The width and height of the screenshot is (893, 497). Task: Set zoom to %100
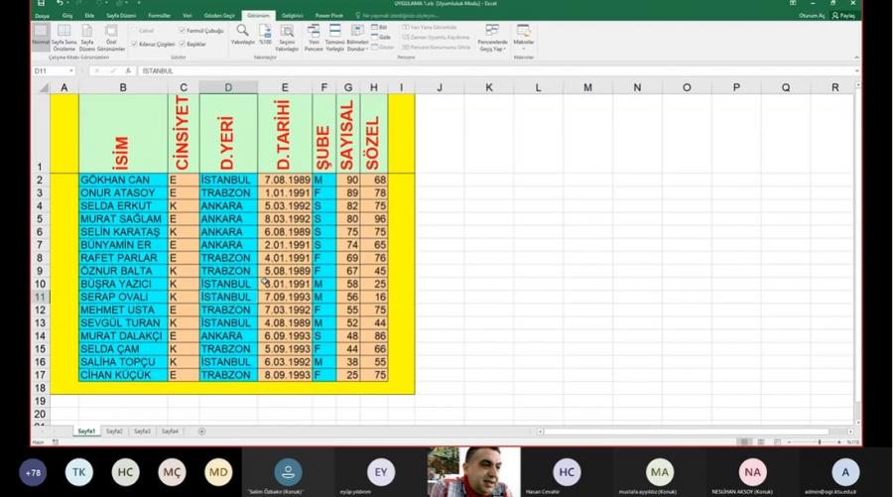265,37
